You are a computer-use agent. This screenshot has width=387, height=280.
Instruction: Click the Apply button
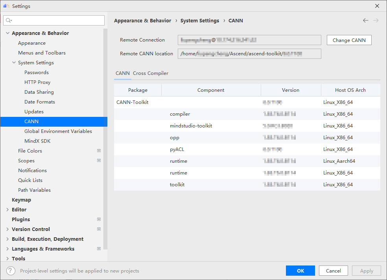tap(367, 271)
